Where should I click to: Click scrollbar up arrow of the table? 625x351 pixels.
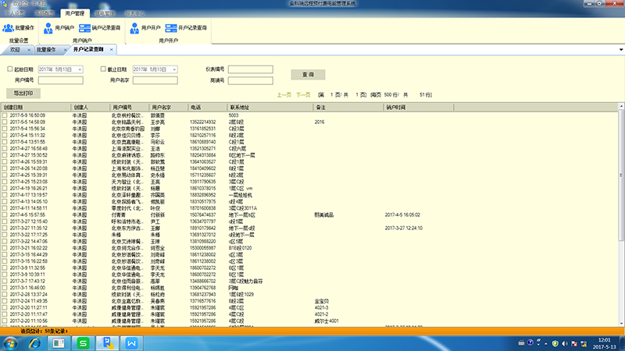621,106
